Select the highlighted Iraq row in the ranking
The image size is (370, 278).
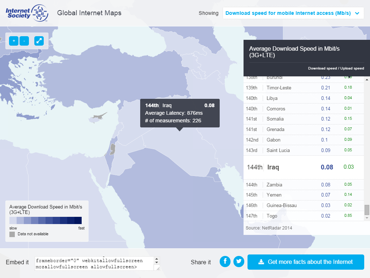[304, 167]
